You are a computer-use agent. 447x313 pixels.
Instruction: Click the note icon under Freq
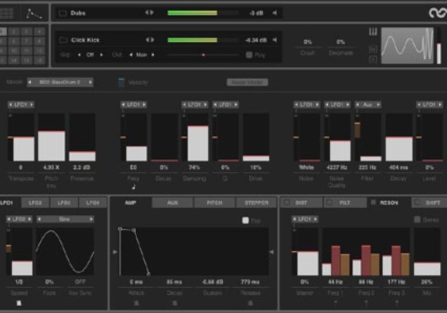coord(134,187)
